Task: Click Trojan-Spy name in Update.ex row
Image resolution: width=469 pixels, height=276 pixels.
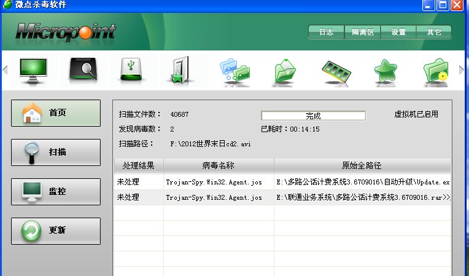Action: (214, 182)
